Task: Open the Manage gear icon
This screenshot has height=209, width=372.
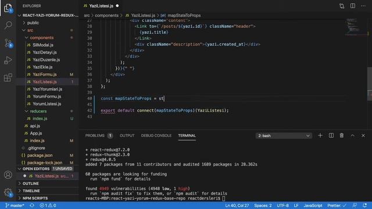Action: pos(8,192)
